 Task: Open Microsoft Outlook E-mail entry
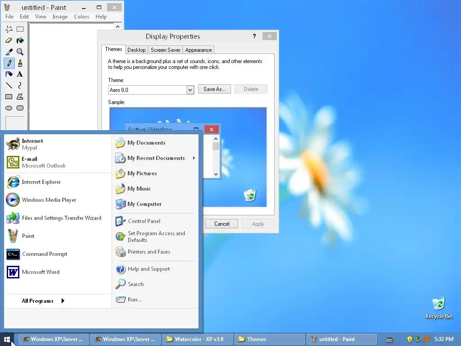pyautogui.click(x=58, y=162)
